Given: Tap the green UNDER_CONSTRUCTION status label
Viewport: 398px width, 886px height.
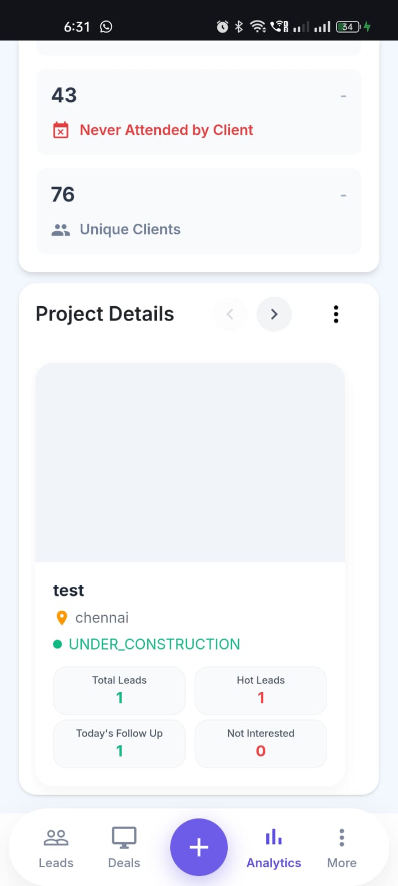Looking at the screenshot, I should pos(154,644).
